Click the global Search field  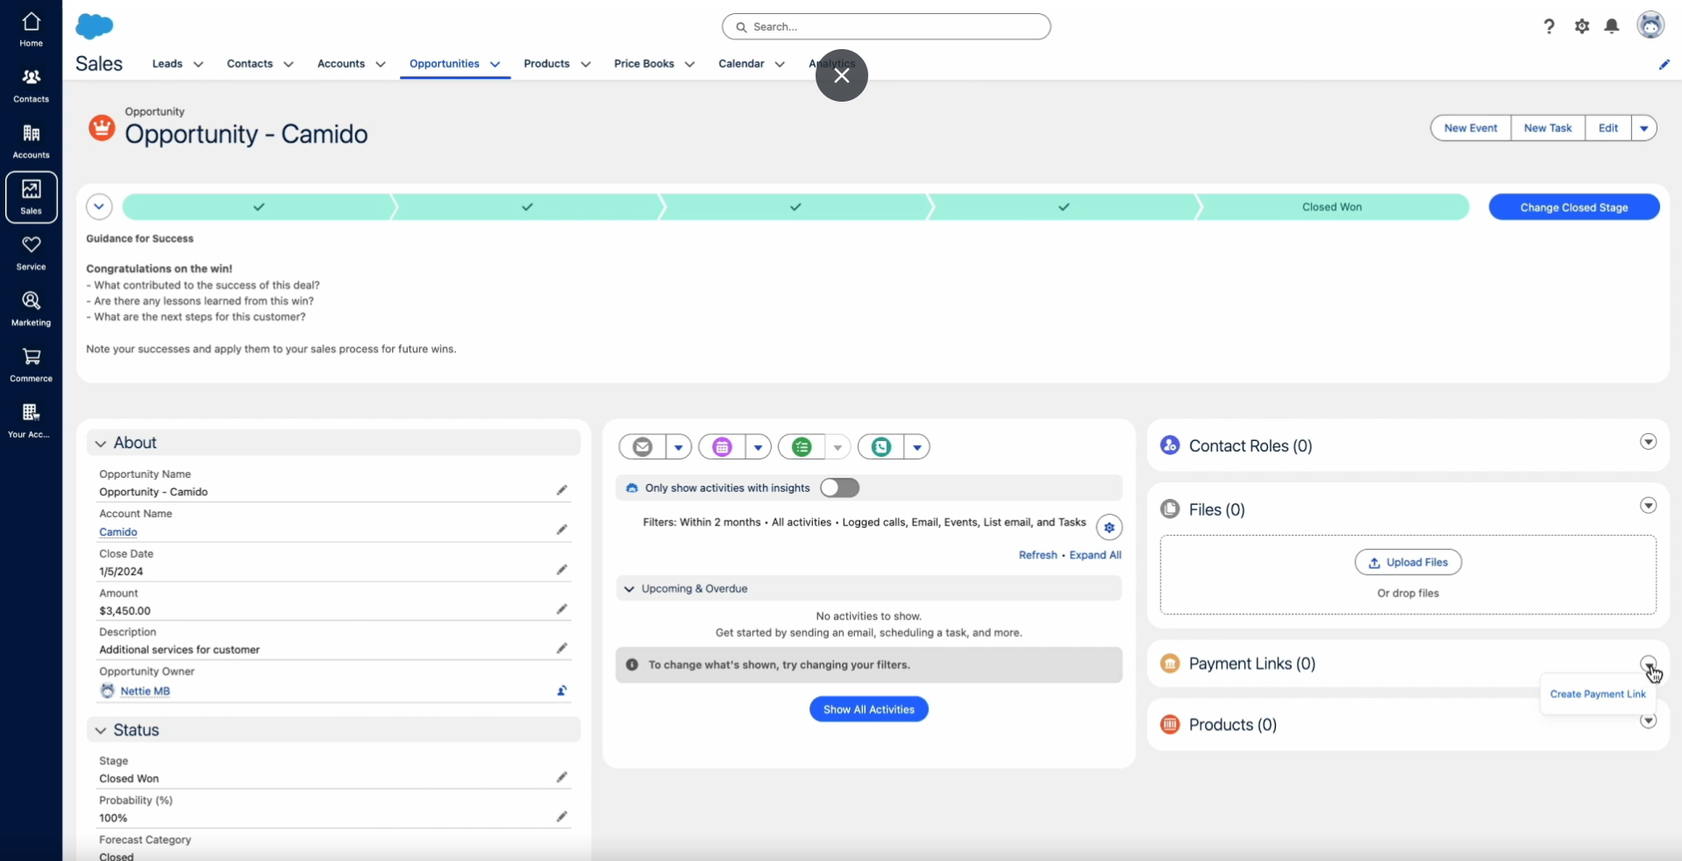click(x=887, y=26)
